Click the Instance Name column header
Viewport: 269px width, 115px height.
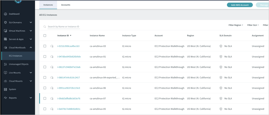[x=97, y=36]
